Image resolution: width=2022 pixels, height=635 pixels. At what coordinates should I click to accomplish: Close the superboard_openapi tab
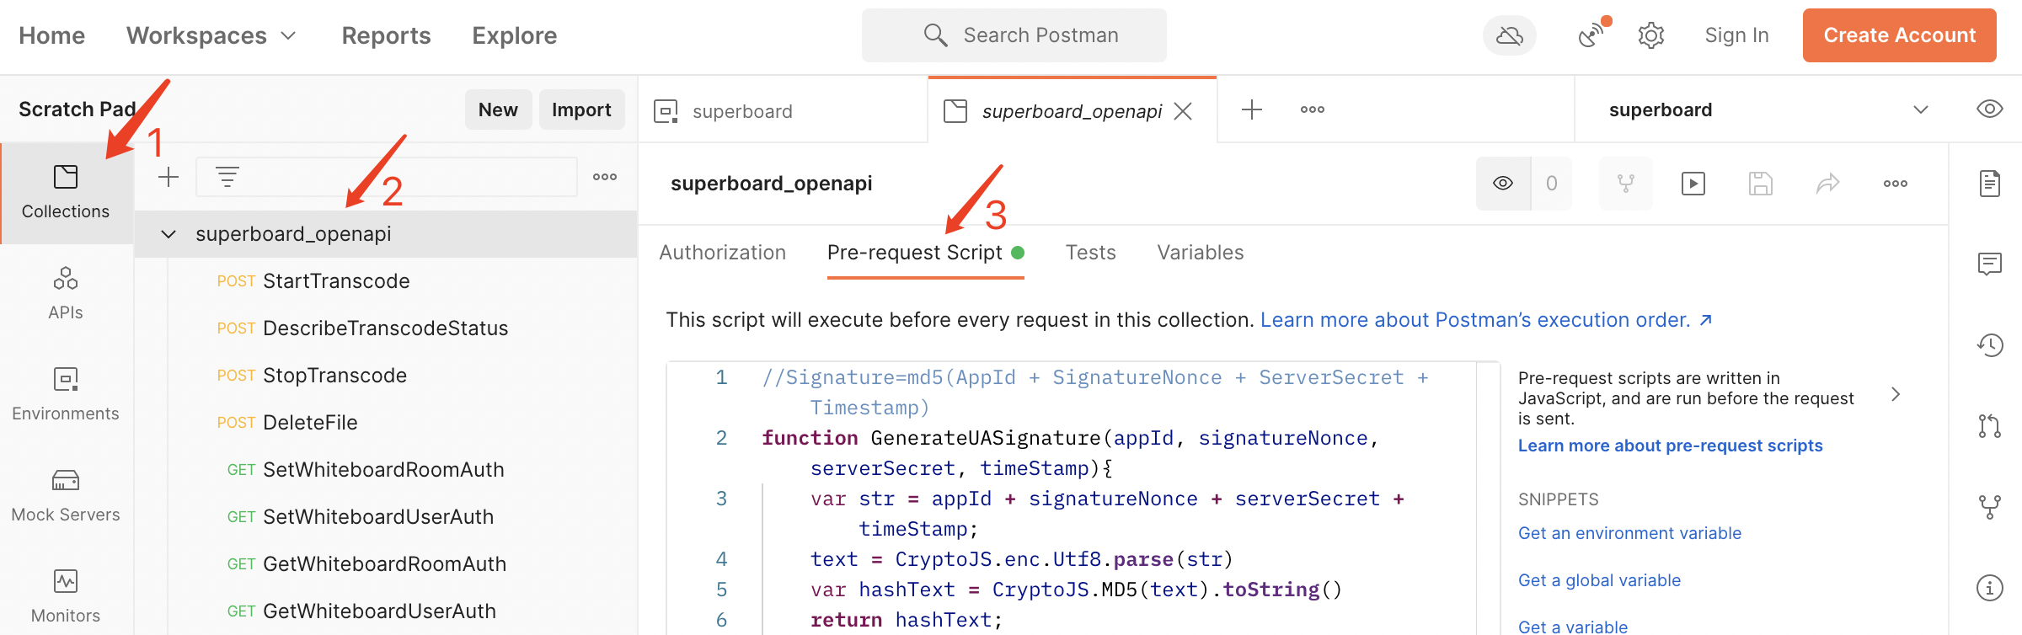[x=1183, y=111]
